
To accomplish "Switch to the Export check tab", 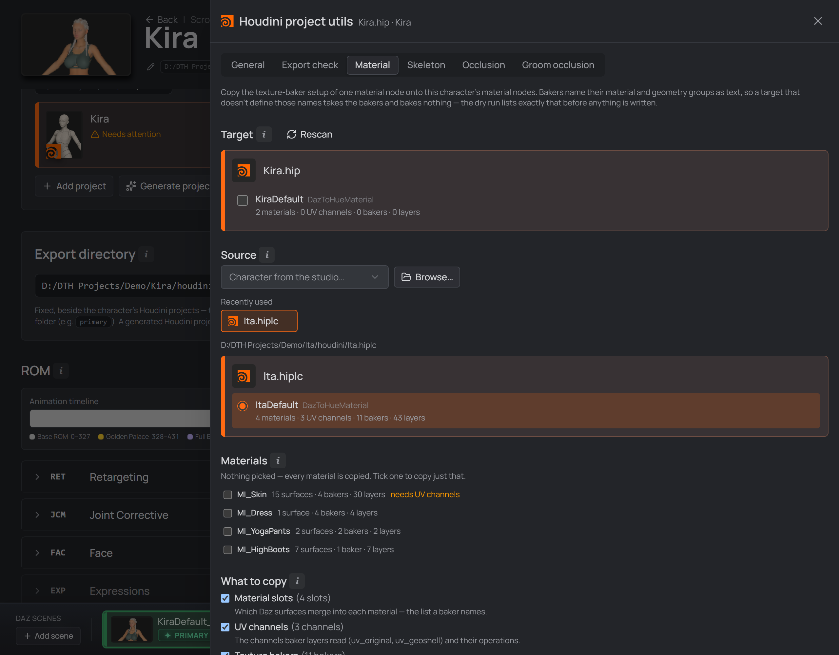I will (310, 65).
